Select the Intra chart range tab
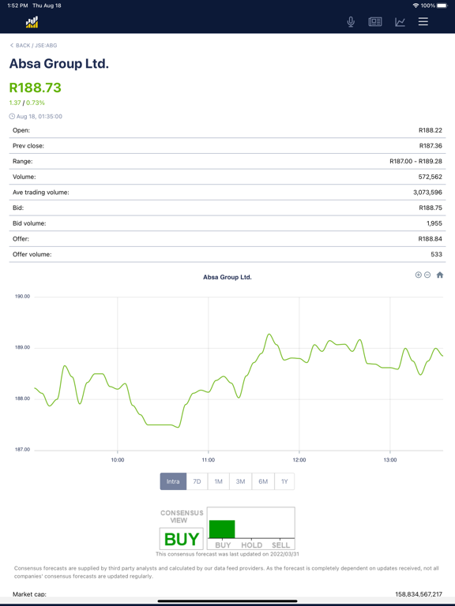The height and width of the screenshot is (606, 455). coord(173,481)
